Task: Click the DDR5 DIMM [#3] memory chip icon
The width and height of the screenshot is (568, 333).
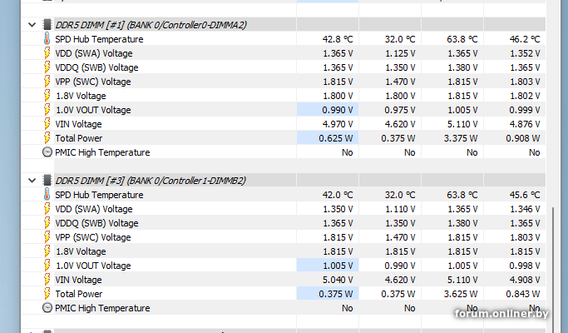Action: point(47,180)
